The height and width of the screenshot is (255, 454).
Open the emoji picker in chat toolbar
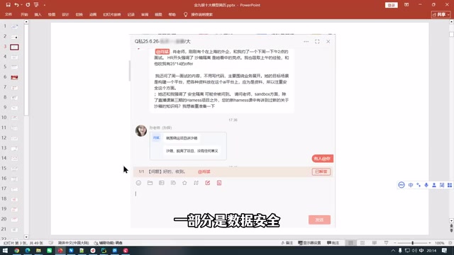(x=138, y=183)
